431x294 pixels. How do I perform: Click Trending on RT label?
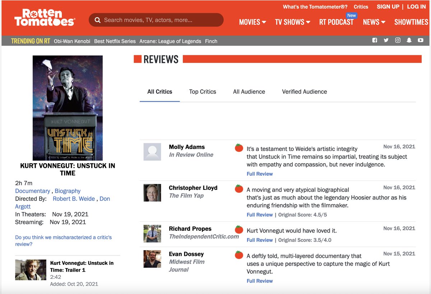pyautogui.click(x=31, y=41)
